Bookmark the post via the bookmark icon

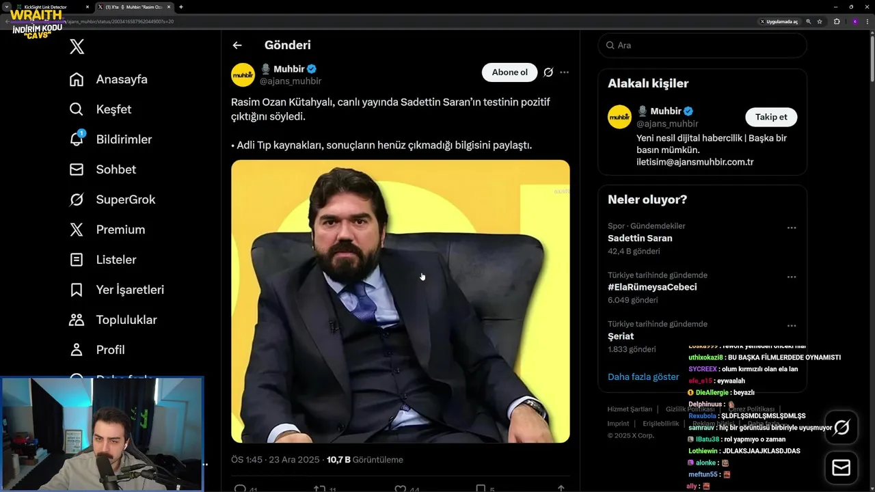tap(481, 489)
